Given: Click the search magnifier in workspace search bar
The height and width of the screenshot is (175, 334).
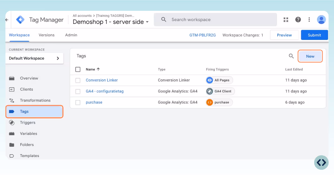Looking at the screenshot, I should click(164, 20).
